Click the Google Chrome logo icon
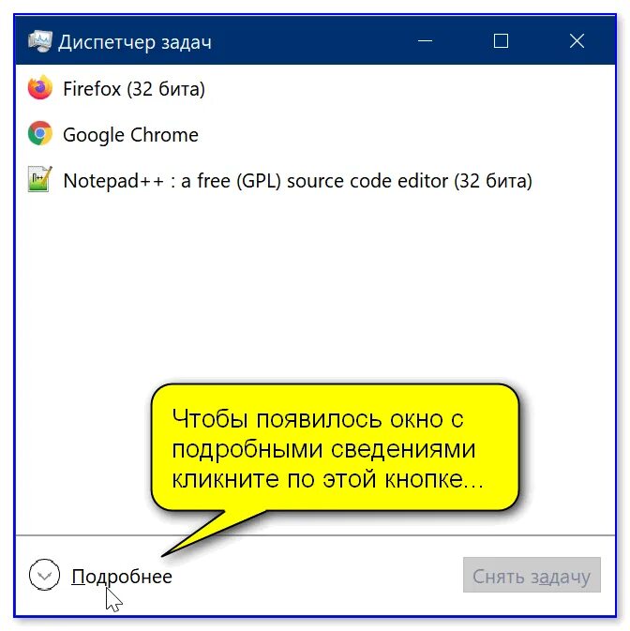Viewport: 630px width, 631px height. pos(39,133)
